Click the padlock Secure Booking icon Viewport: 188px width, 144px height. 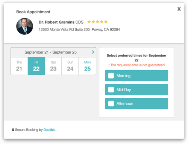tap(13, 130)
